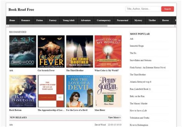Open The Massey Murder link
The width and height of the screenshot is (182, 127).
click(139, 104)
